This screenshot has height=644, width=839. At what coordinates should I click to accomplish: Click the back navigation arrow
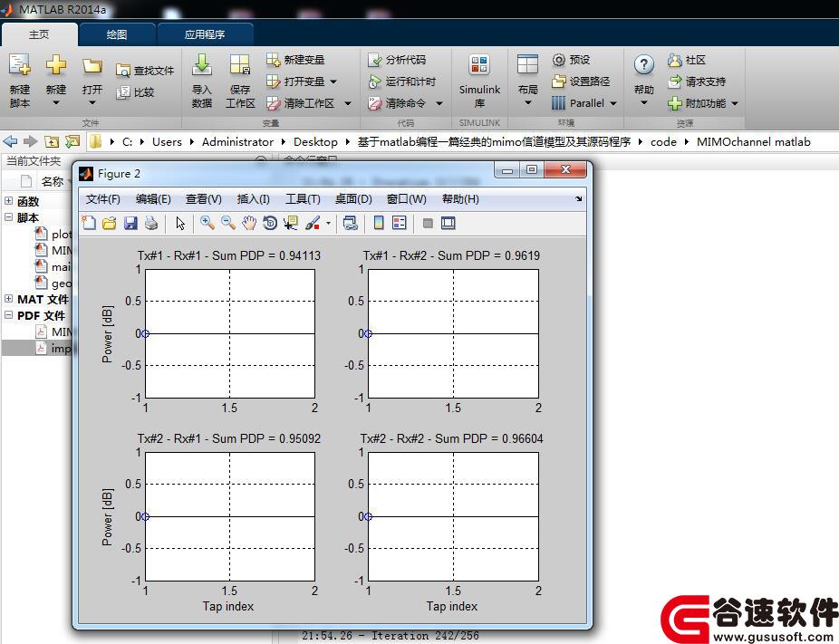pyautogui.click(x=10, y=141)
